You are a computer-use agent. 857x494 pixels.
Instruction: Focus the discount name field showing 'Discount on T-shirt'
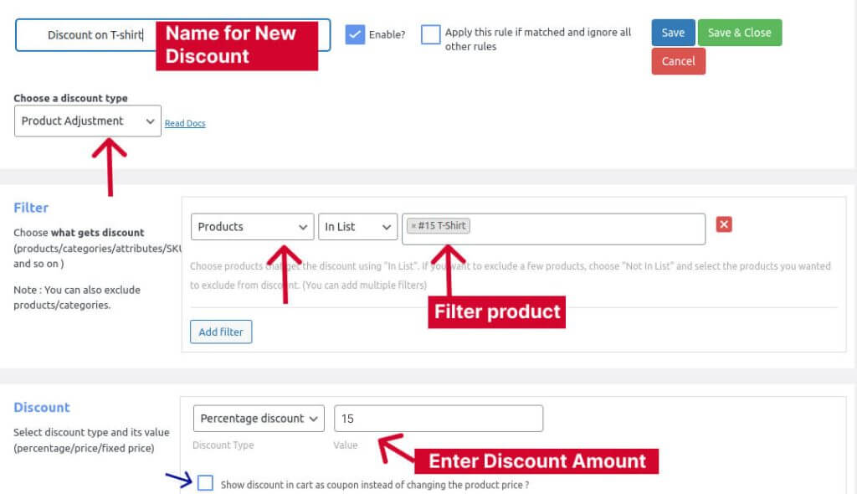point(92,34)
